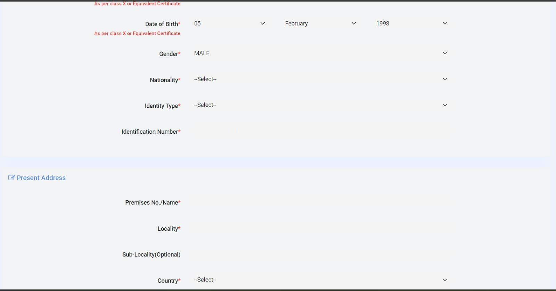Screen dimensions: 556x291
Task: Open the Nationality select dropdown
Action: point(320,79)
